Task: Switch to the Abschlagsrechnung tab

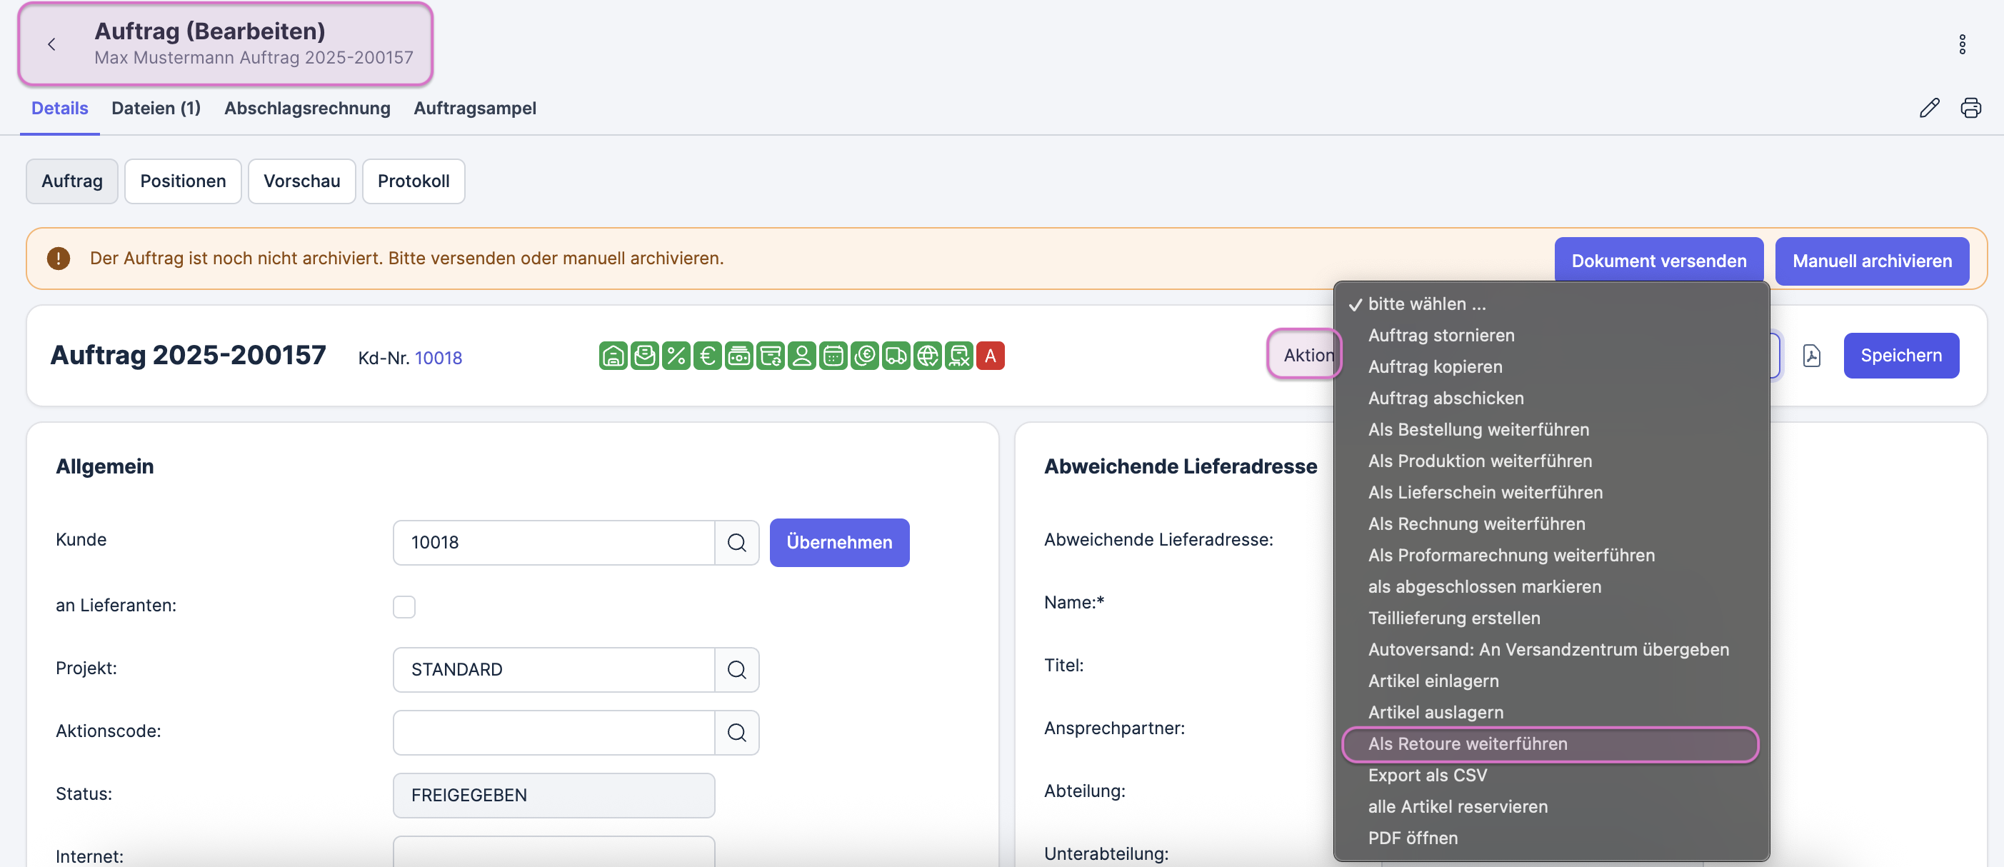Action: (x=307, y=108)
